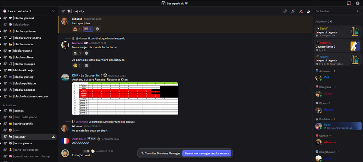
Task: Open Activité settings gear
Action: click(x=331, y=22)
